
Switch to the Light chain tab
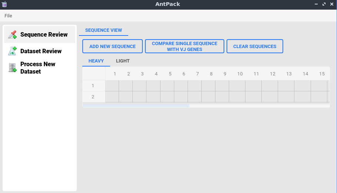pyautogui.click(x=123, y=61)
